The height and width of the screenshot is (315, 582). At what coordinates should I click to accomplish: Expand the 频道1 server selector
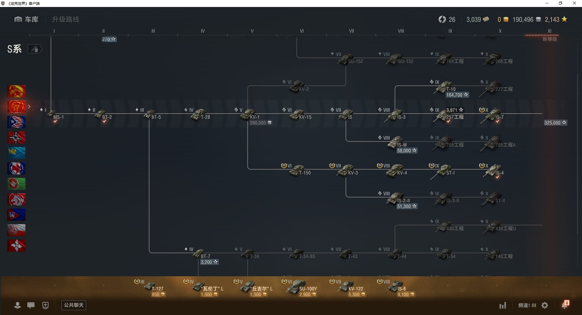527,305
